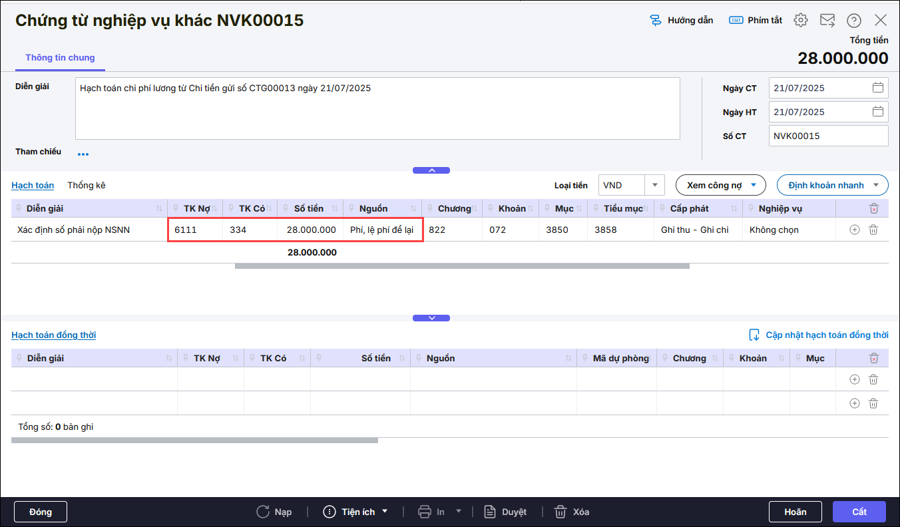Expand Định khoản nhanh dropdown
The width and height of the screenshot is (900, 527).
[x=832, y=185]
